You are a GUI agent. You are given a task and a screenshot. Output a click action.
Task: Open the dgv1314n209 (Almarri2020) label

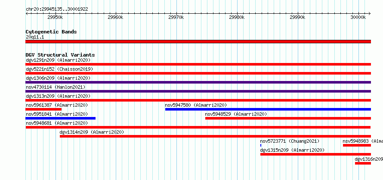pos(92,132)
